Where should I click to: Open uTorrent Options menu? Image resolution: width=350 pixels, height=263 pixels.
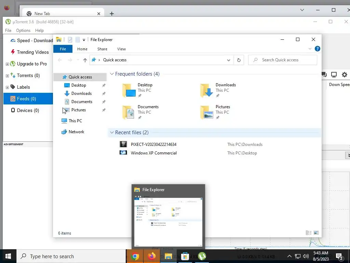pyautogui.click(x=23, y=30)
